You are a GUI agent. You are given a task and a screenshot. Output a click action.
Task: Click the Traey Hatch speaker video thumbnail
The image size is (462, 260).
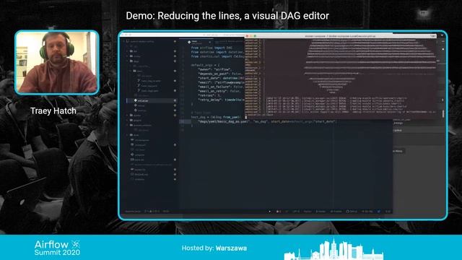pyautogui.click(x=57, y=63)
